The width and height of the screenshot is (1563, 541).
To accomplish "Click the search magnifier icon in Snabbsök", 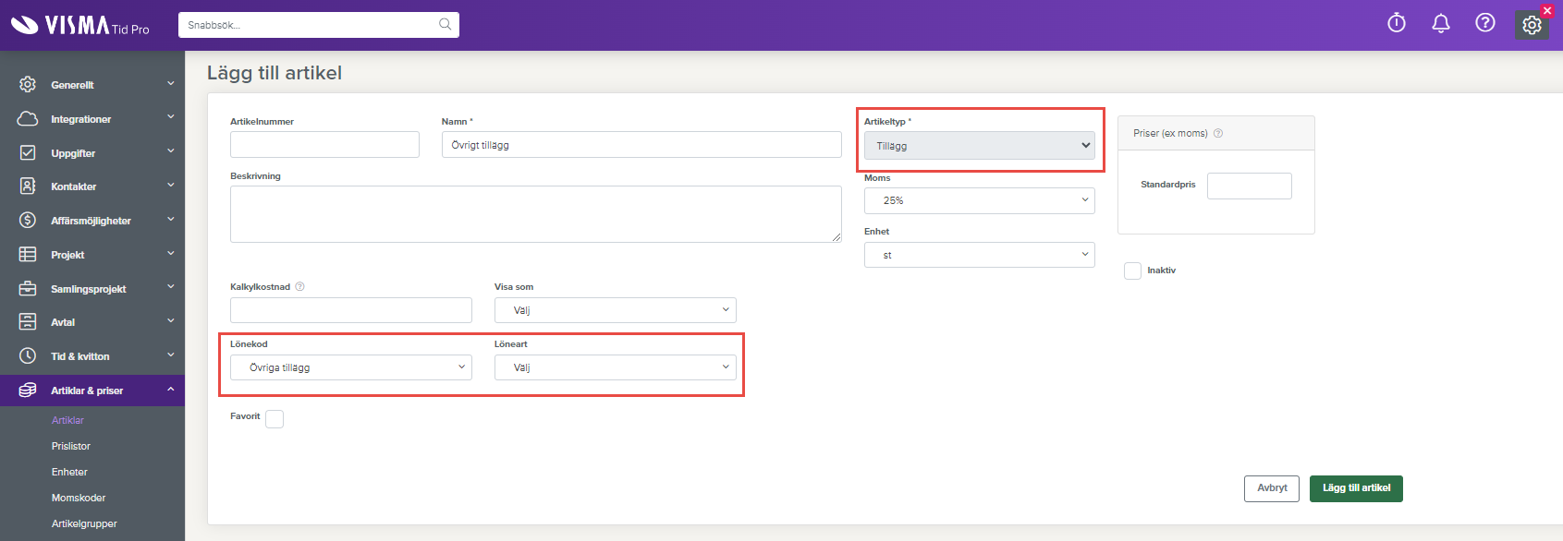I will [445, 25].
